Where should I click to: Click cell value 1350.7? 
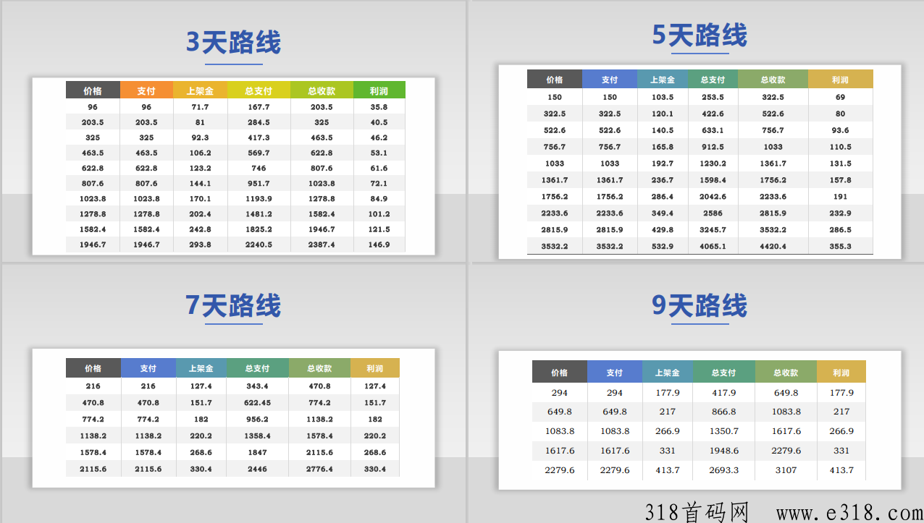click(x=724, y=431)
